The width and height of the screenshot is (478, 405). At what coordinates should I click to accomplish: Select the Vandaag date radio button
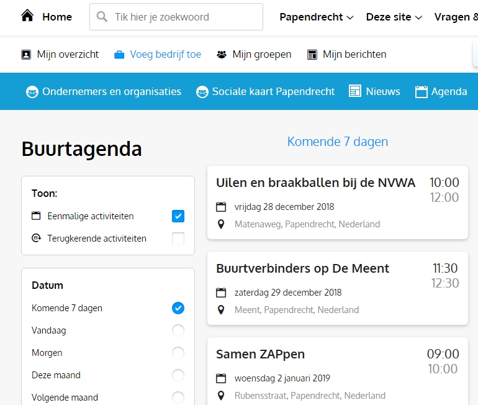pyautogui.click(x=178, y=330)
